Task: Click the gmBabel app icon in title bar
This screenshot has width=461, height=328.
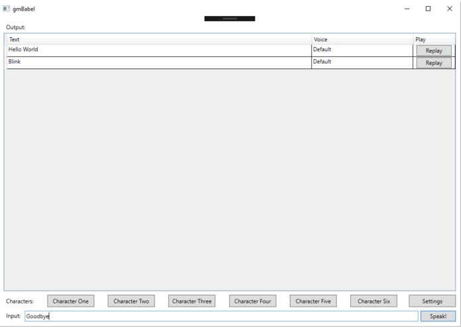Action: pos(6,9)
